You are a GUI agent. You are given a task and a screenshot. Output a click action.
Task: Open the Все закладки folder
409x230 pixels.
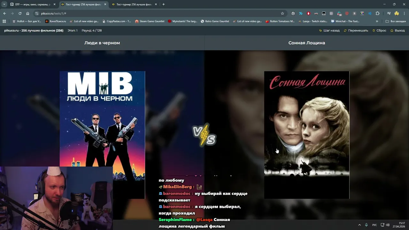pos(396,21)
